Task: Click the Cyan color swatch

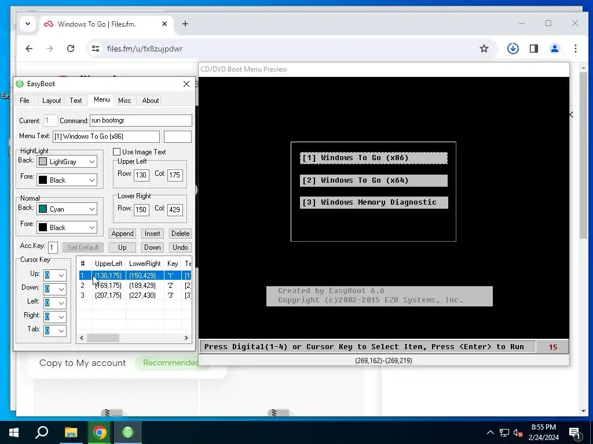Action: point(43,209)
